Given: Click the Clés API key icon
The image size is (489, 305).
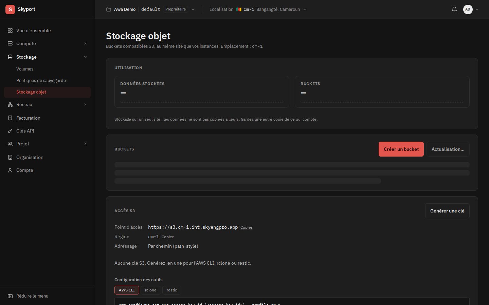Looking at the screenshot, I should tap(10, 131).
